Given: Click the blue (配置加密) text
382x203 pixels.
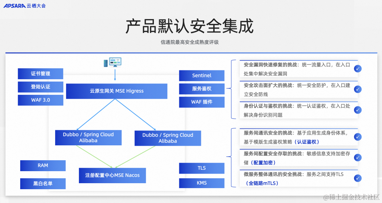Looking at the screenshot, I should (x=263, y=163).
